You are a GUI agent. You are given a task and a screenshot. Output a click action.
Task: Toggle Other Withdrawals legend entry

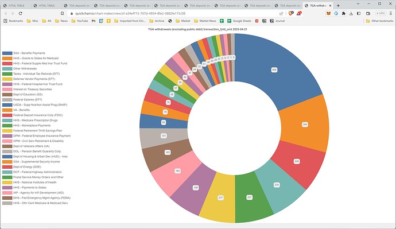(20, 69)
